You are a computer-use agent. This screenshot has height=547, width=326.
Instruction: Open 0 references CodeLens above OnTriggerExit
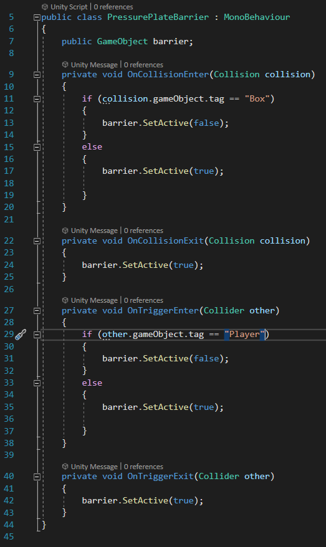[143, 467]
